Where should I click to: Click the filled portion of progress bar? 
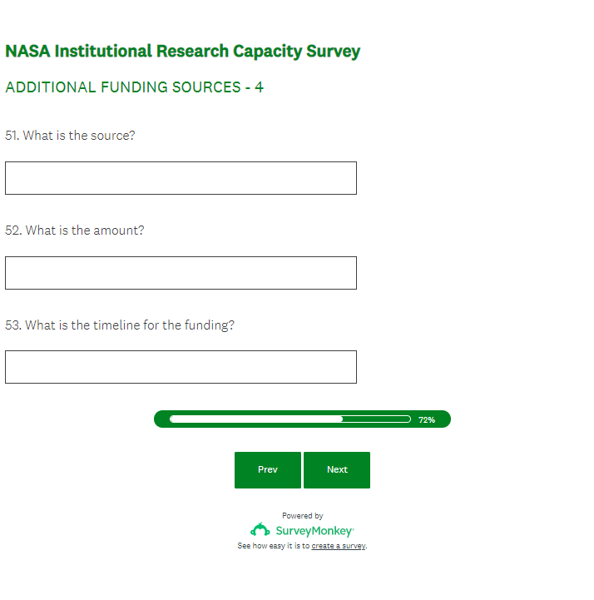[255, 419]
